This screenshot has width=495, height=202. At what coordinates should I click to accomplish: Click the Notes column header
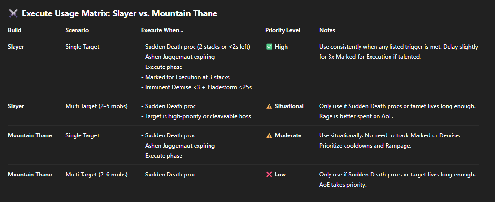[x=328, y=30]
